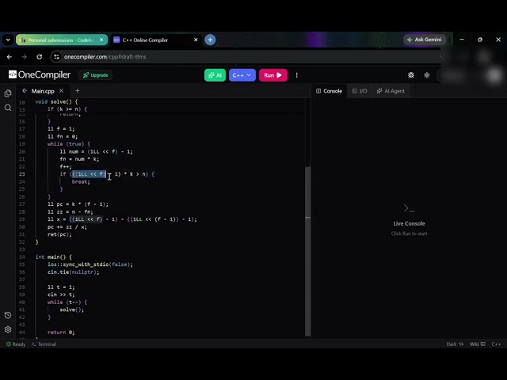Open the Wiki link in status bar
Image resolution: width=507 pixels, height=380 pixels.
477,344
